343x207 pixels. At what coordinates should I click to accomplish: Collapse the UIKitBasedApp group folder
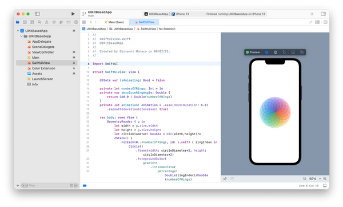pos(22,36)
